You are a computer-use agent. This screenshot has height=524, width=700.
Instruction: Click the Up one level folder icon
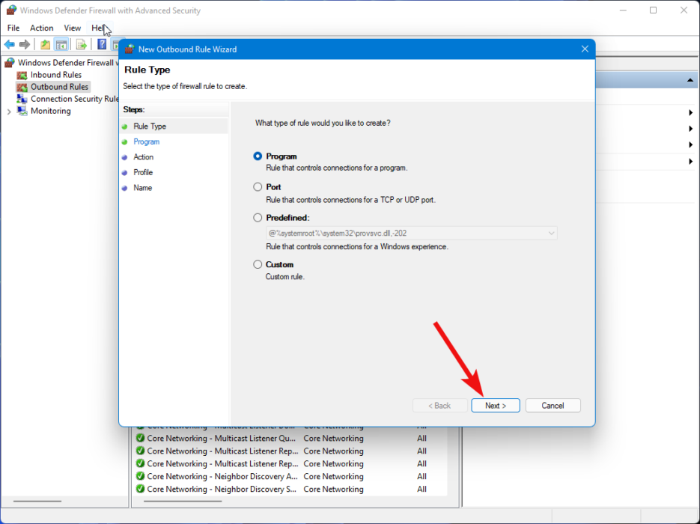pos(46,44)
